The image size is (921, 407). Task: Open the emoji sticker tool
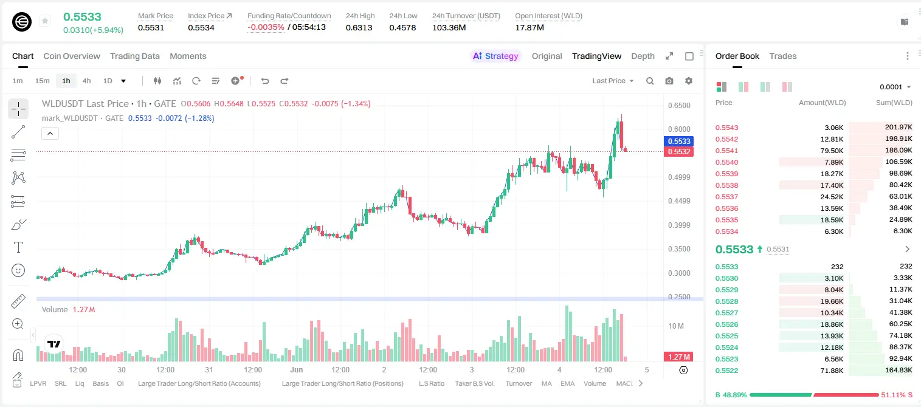point(18,270)
